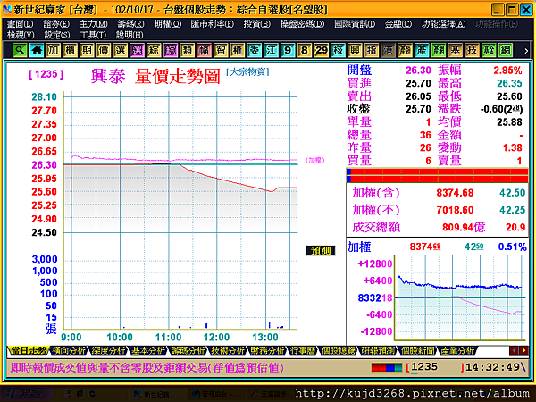
Task: Switch to the 財務分析 tab
Action: [267, 350]
